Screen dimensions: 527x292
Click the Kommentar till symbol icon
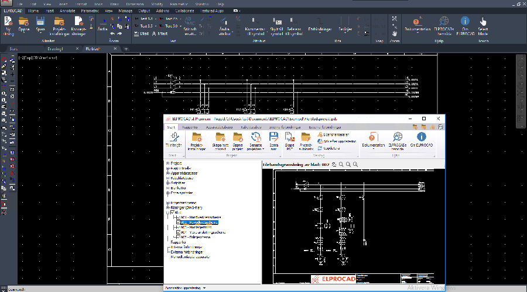255,22
